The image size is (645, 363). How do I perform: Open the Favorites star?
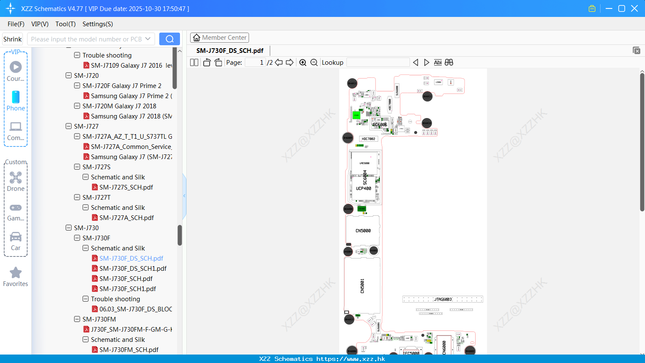(x=16, y=277)
